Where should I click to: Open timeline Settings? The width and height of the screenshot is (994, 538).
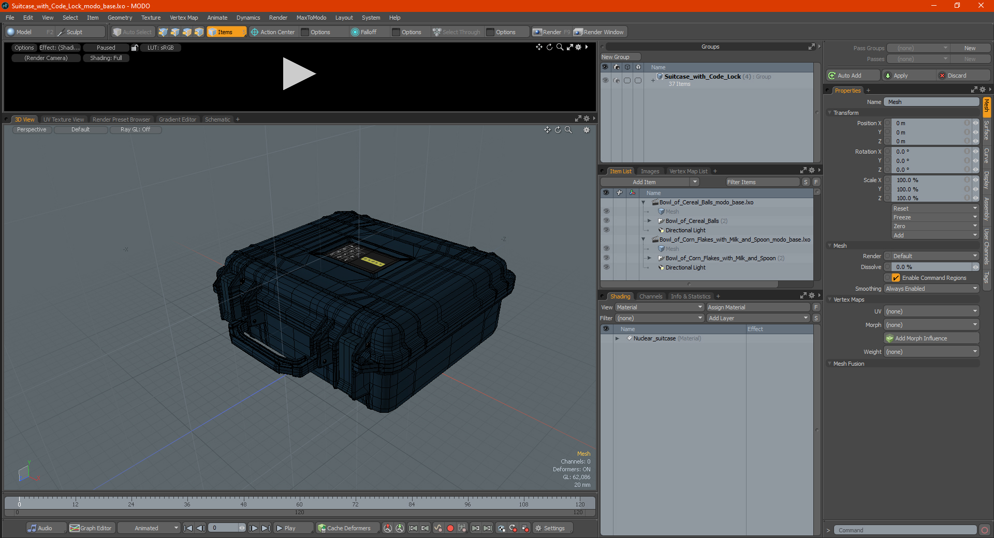click(553, 528)
